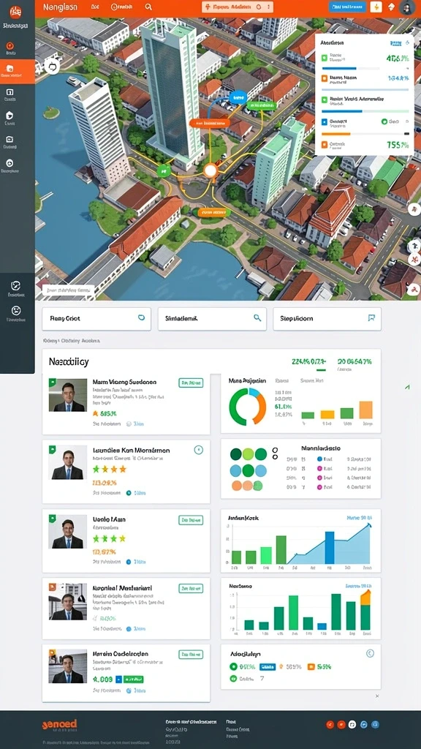The width and height of the screenshot is (421, 749).
Task: Click the orange circular marker at map center
Action: pyautogui.click(x=210, y=170)
